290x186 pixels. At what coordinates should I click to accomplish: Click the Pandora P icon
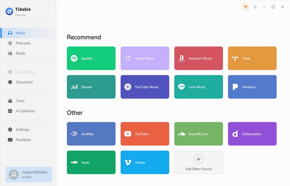(x=235, y=87)
